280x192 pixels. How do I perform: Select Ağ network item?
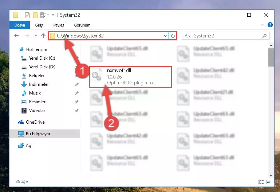pos(28,145)
